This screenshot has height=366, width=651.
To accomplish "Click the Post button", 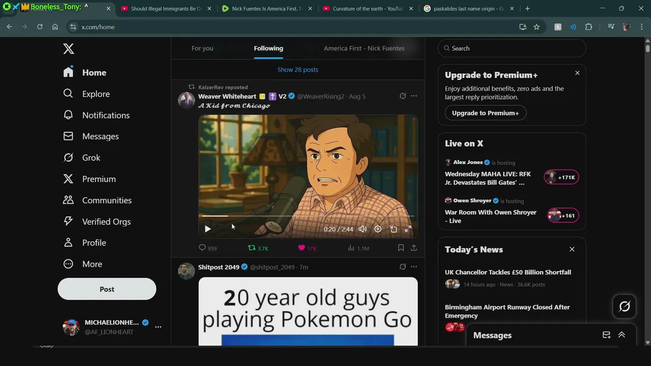I will coord(107,289).
